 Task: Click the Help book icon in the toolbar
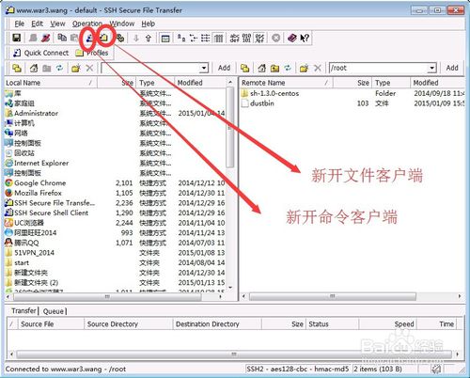(x=291, y=38)
